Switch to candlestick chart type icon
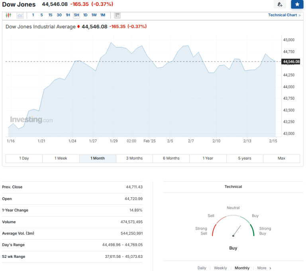The image size is (308, 271). click(x=8, y=15)
